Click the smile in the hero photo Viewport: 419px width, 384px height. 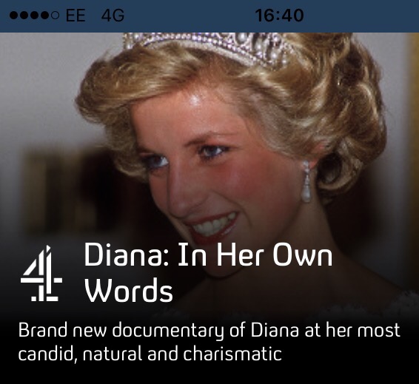[x=214, y=227]
